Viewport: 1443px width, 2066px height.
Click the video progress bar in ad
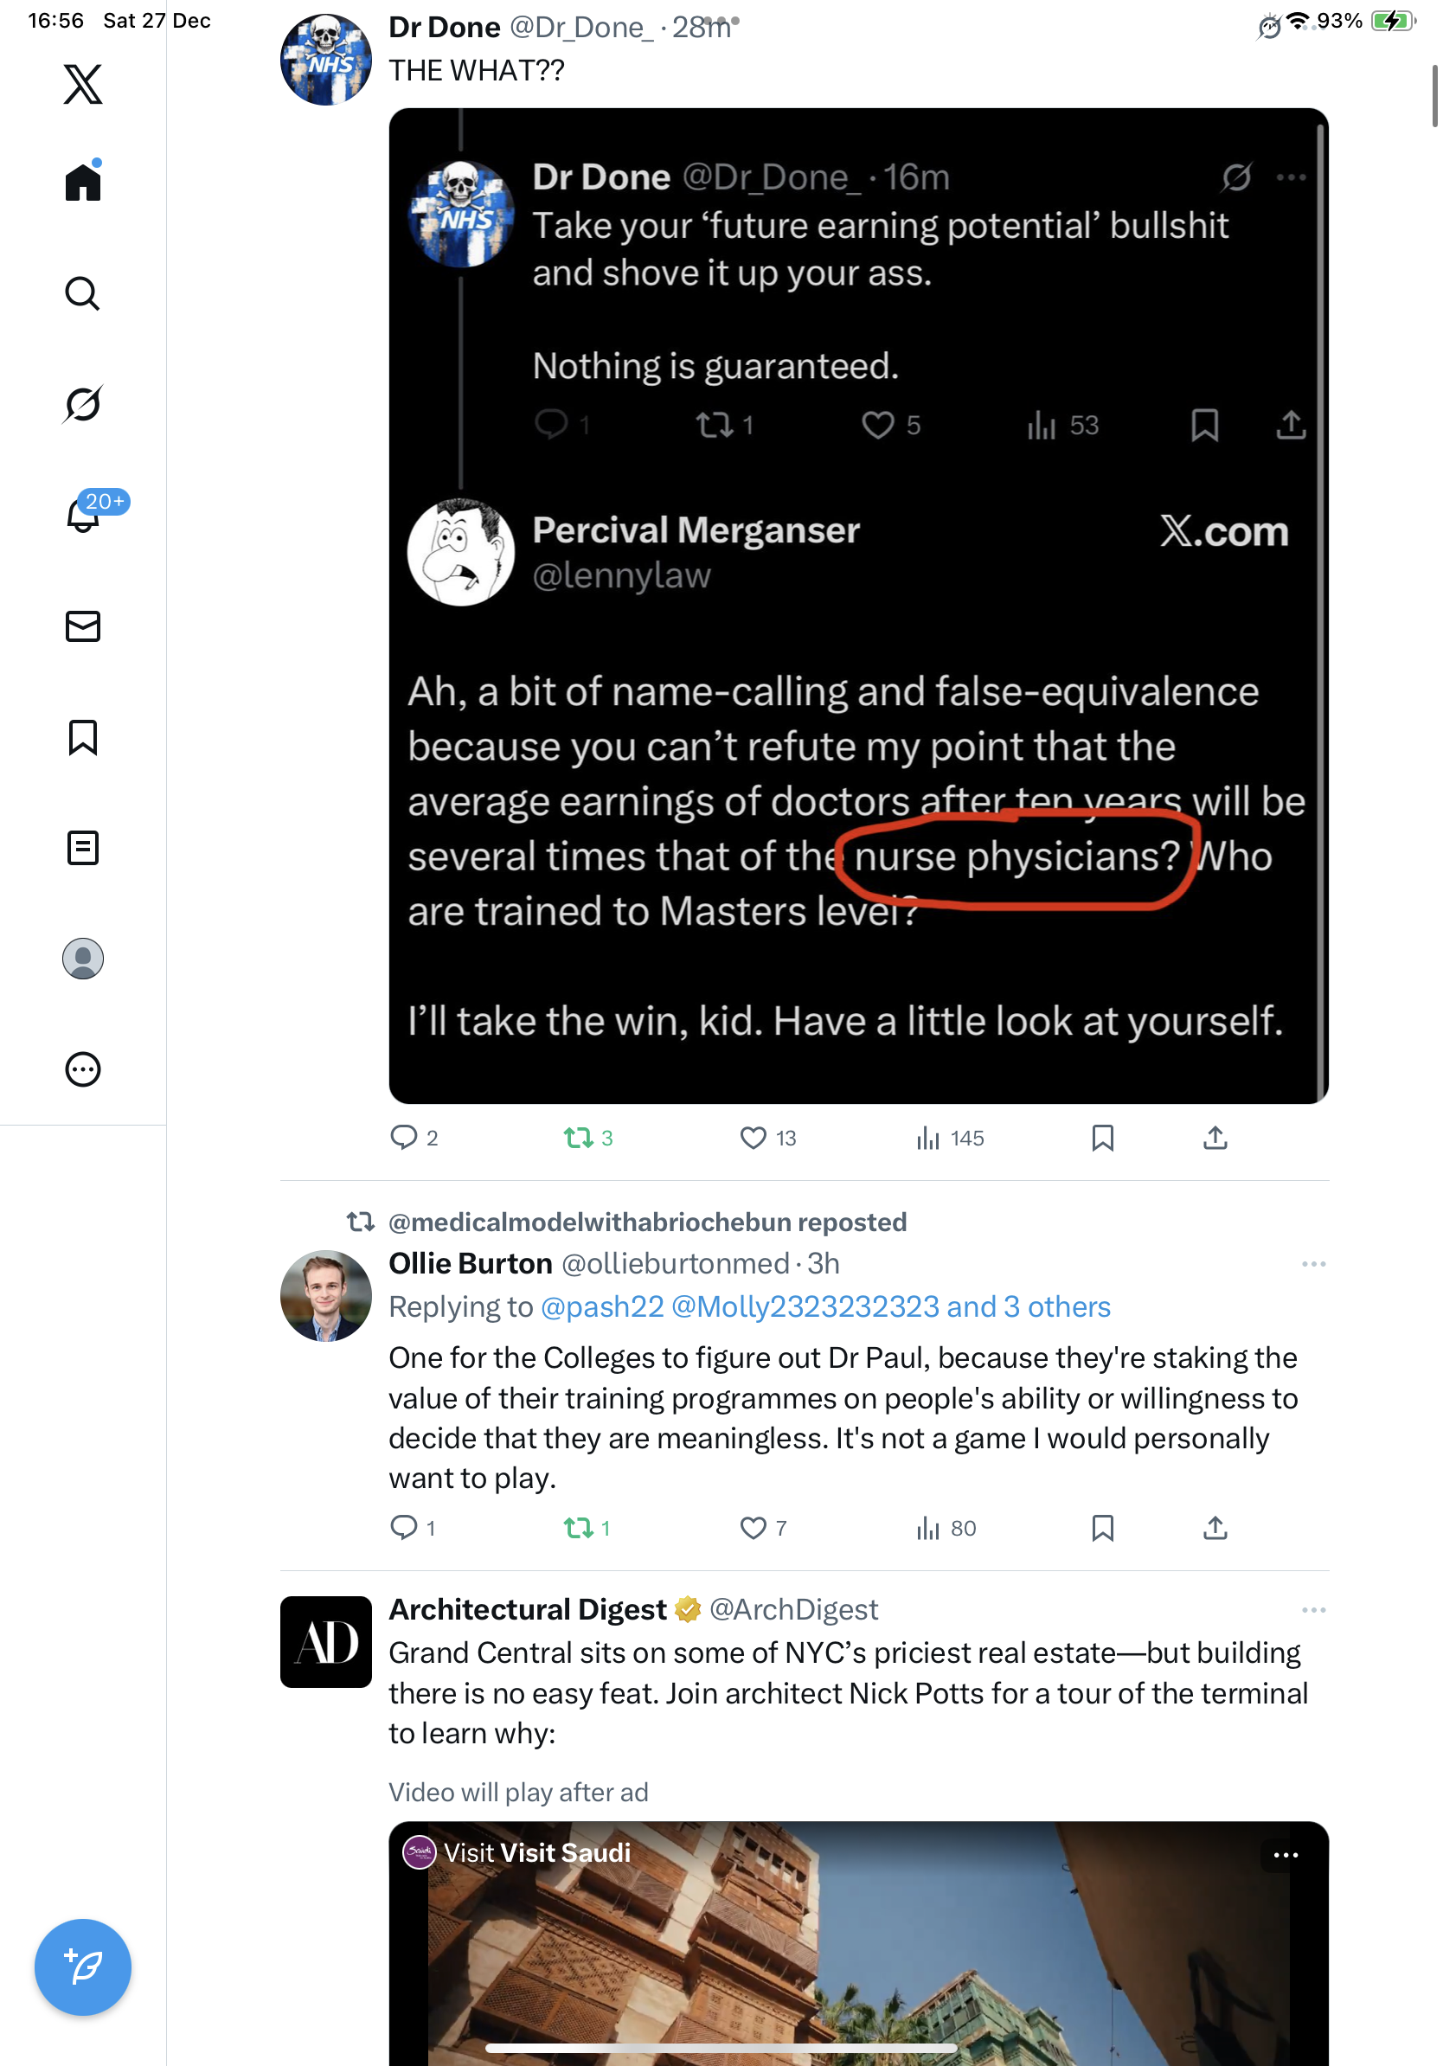click(720, 2048)
